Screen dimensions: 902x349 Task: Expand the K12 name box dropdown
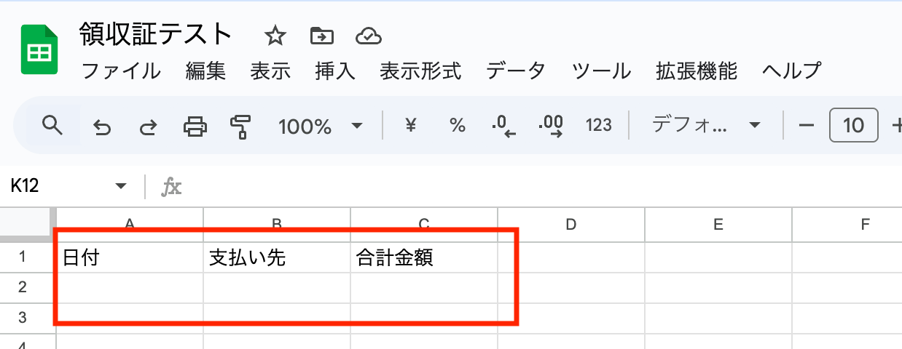pos(121,187)
